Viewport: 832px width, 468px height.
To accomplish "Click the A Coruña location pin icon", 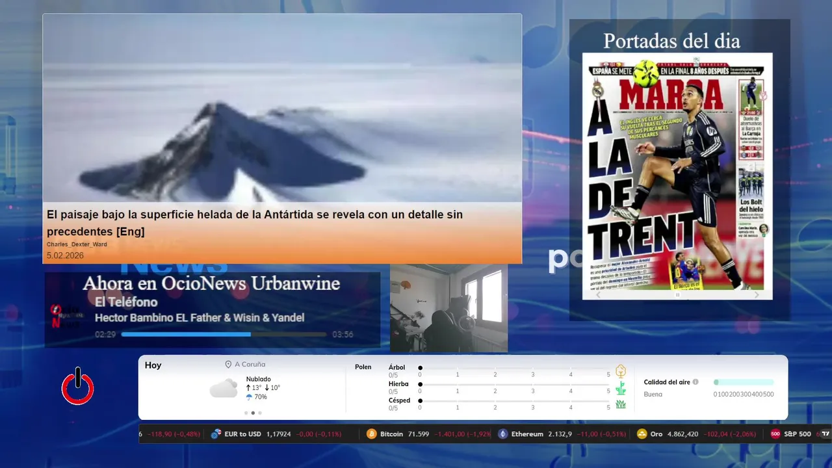I will (x=228, y=365).
